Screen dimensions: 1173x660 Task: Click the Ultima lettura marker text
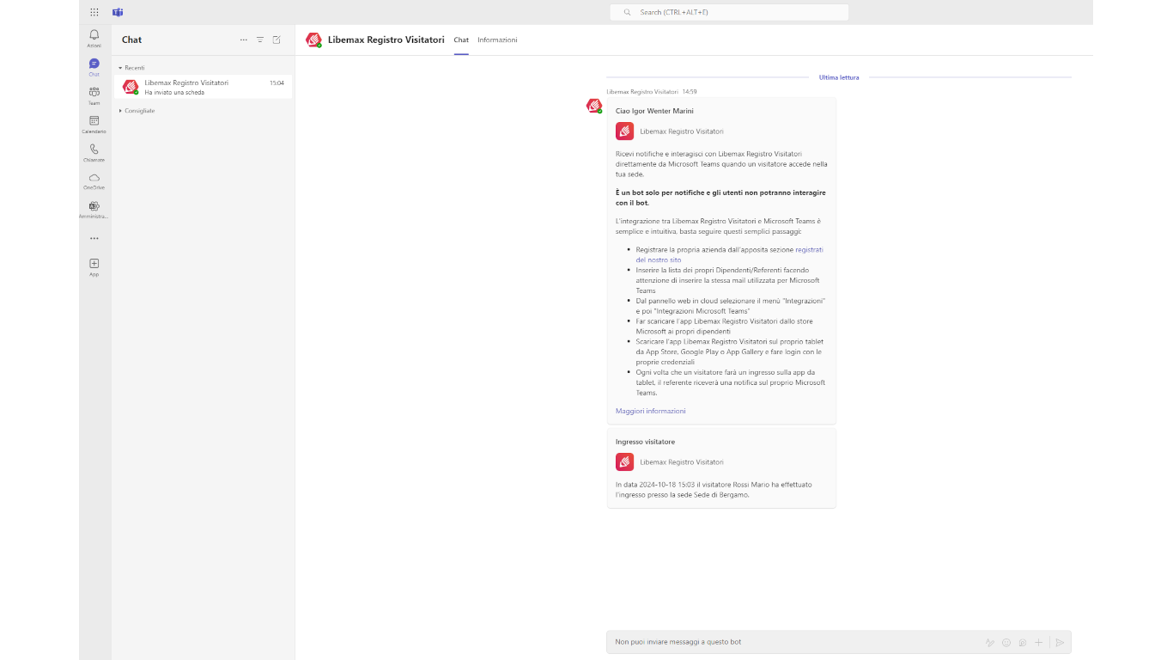839,77
